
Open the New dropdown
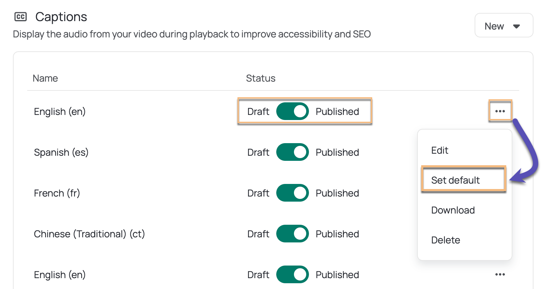[504, 26]
